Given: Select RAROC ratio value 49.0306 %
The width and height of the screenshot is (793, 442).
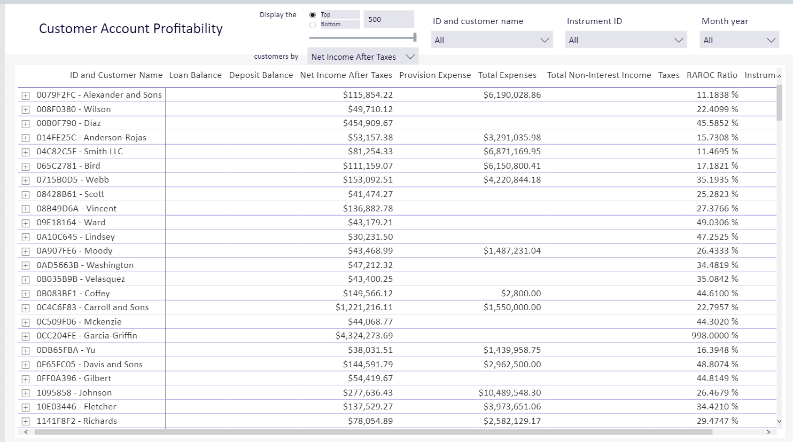Looking at the screenshot, I should pos(717,223).
